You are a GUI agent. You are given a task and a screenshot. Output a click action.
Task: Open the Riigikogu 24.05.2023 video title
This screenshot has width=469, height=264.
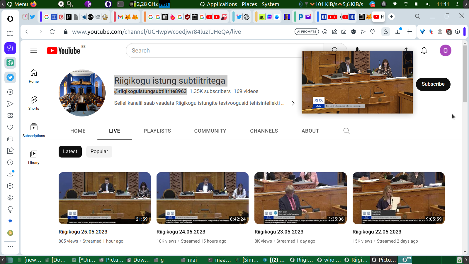(x=181, y=232)
